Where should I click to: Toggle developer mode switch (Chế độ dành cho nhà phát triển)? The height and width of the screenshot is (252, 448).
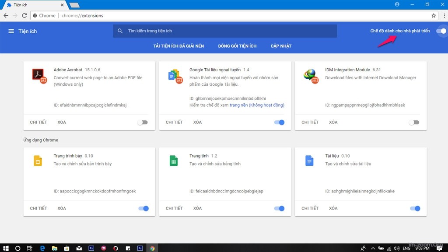(441, 31)
